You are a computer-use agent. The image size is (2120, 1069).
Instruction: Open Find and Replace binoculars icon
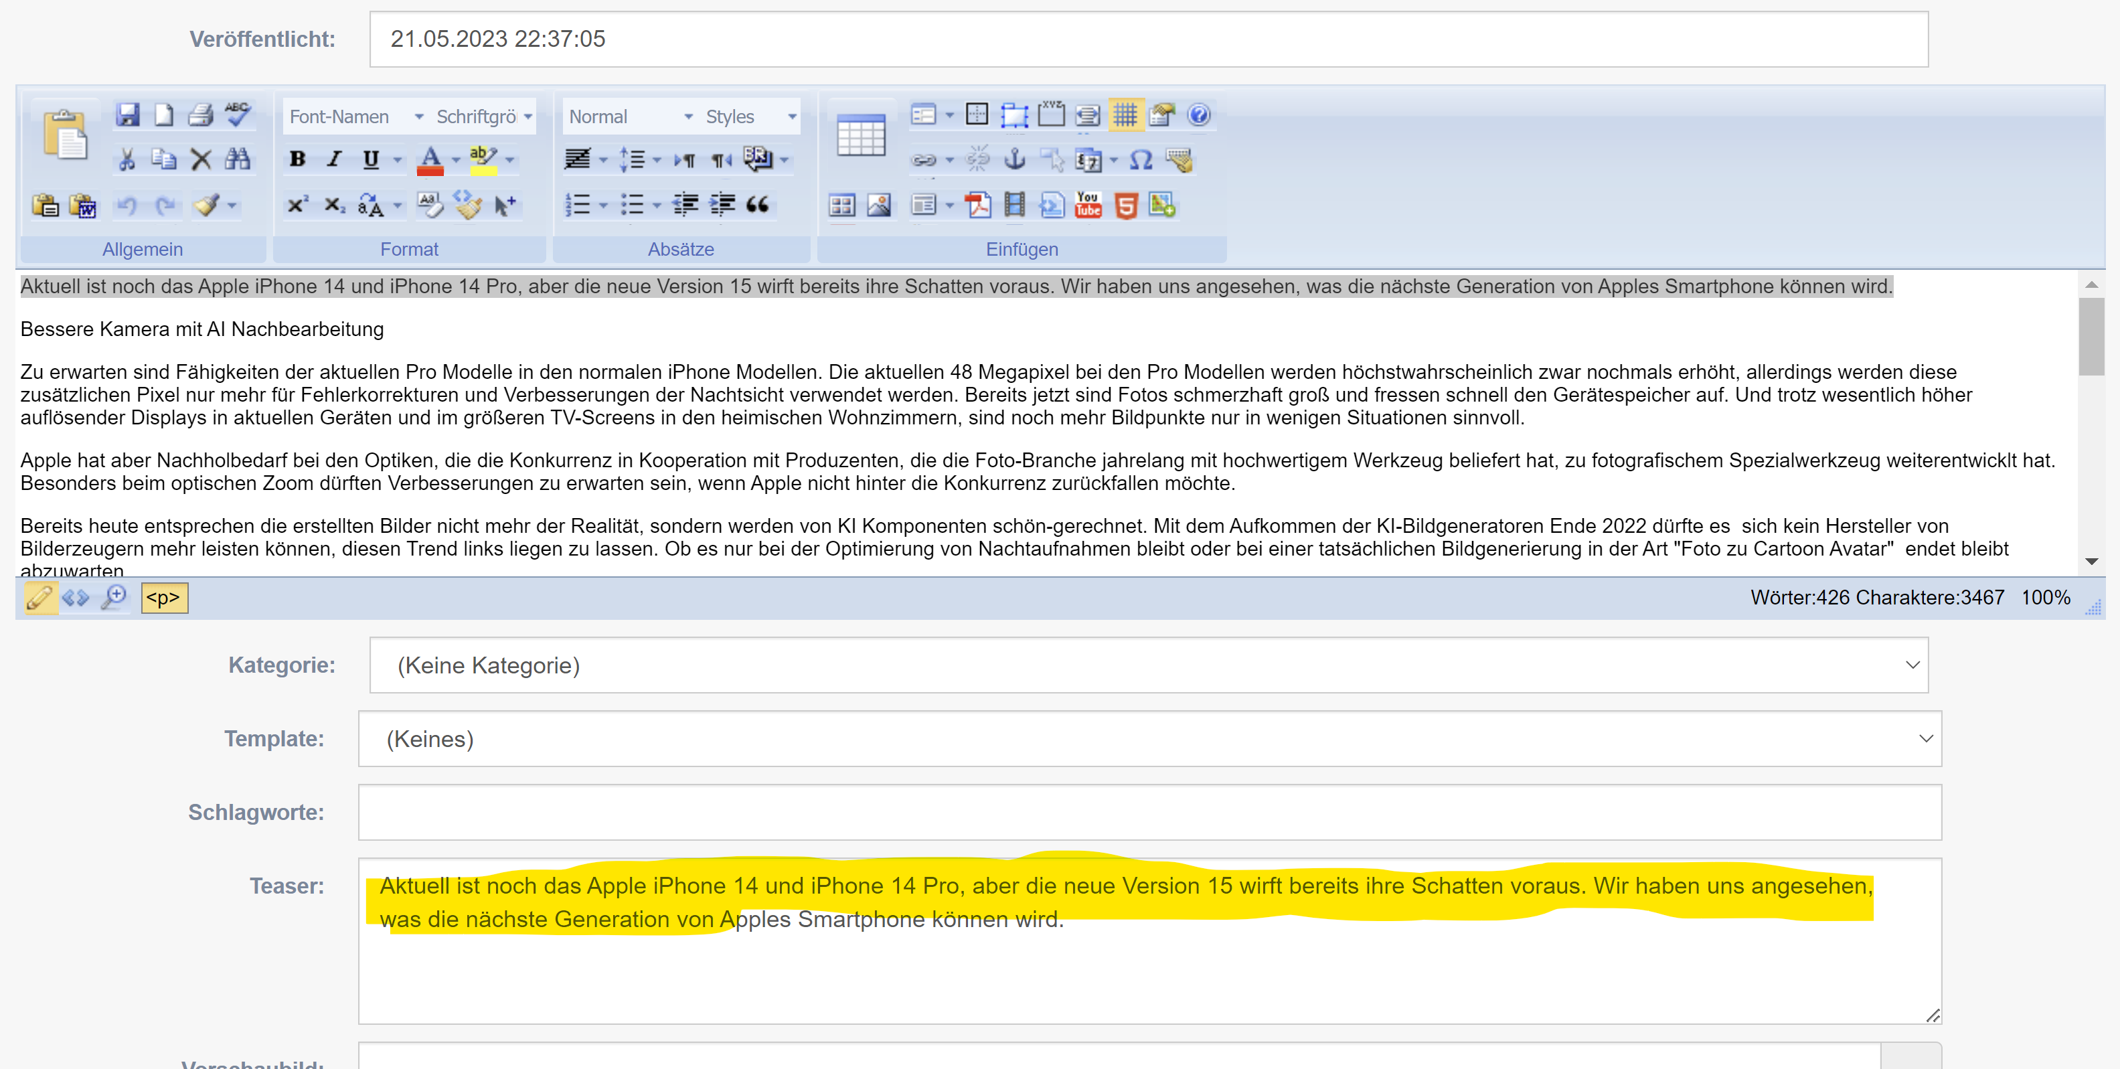click(x=238, y=159)
